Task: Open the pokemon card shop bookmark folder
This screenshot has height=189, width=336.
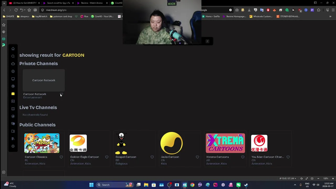Action: (61, 16)
